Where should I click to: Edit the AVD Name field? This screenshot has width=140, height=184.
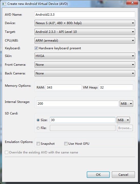[85, 15]
